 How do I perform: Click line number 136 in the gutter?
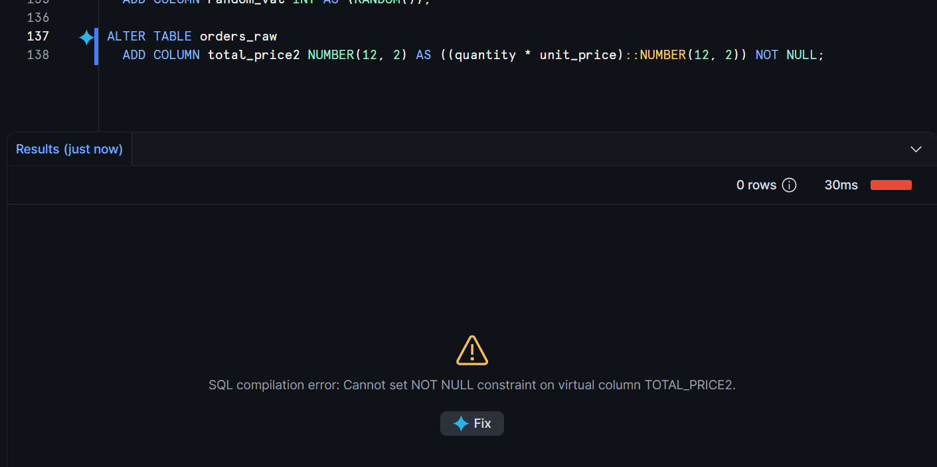tap(38, 17)
